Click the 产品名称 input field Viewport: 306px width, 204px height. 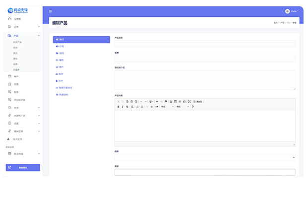tap(205, 44)
